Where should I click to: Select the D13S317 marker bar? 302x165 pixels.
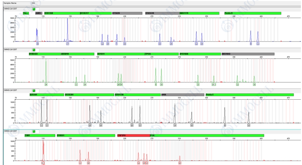pyautogui.click(x=95, y=13)
